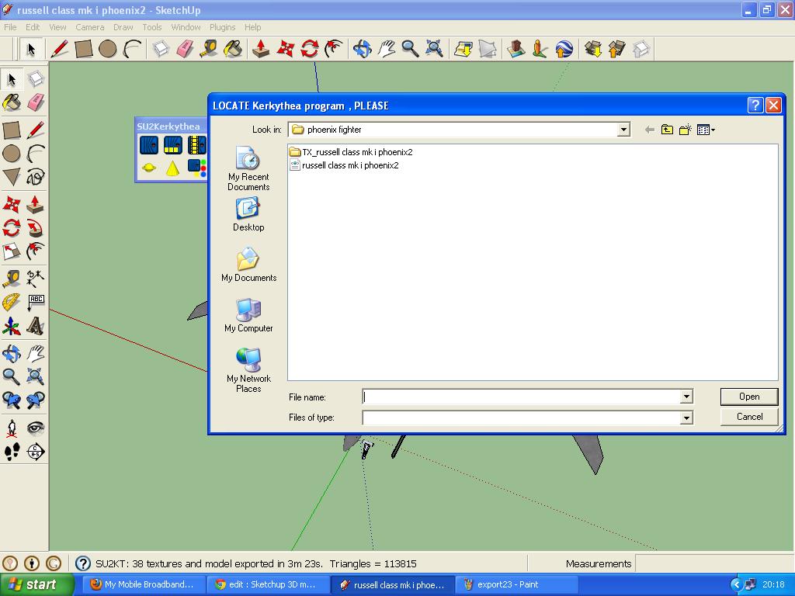The width and height of the screenshot is (795, 596).
Task: Go up one folder level in dialog
Action: point(667,130)
